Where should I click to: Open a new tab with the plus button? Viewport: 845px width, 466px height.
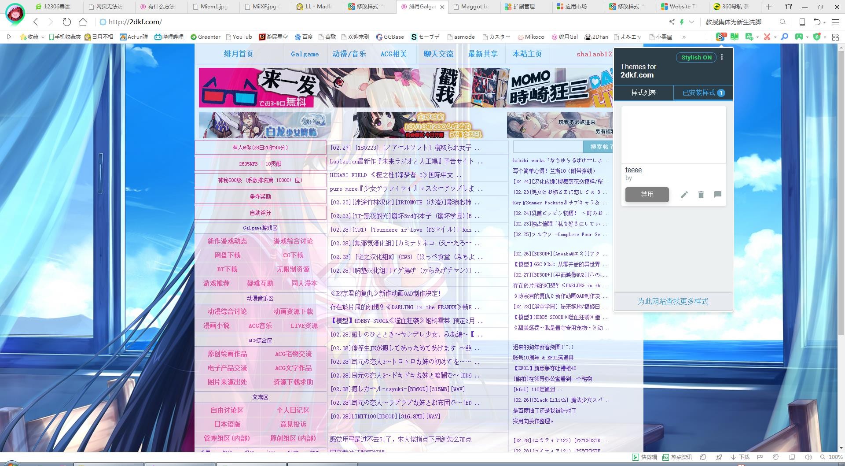(x=768, y=7)
